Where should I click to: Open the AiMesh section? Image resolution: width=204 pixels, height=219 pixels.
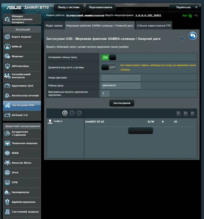22,47
